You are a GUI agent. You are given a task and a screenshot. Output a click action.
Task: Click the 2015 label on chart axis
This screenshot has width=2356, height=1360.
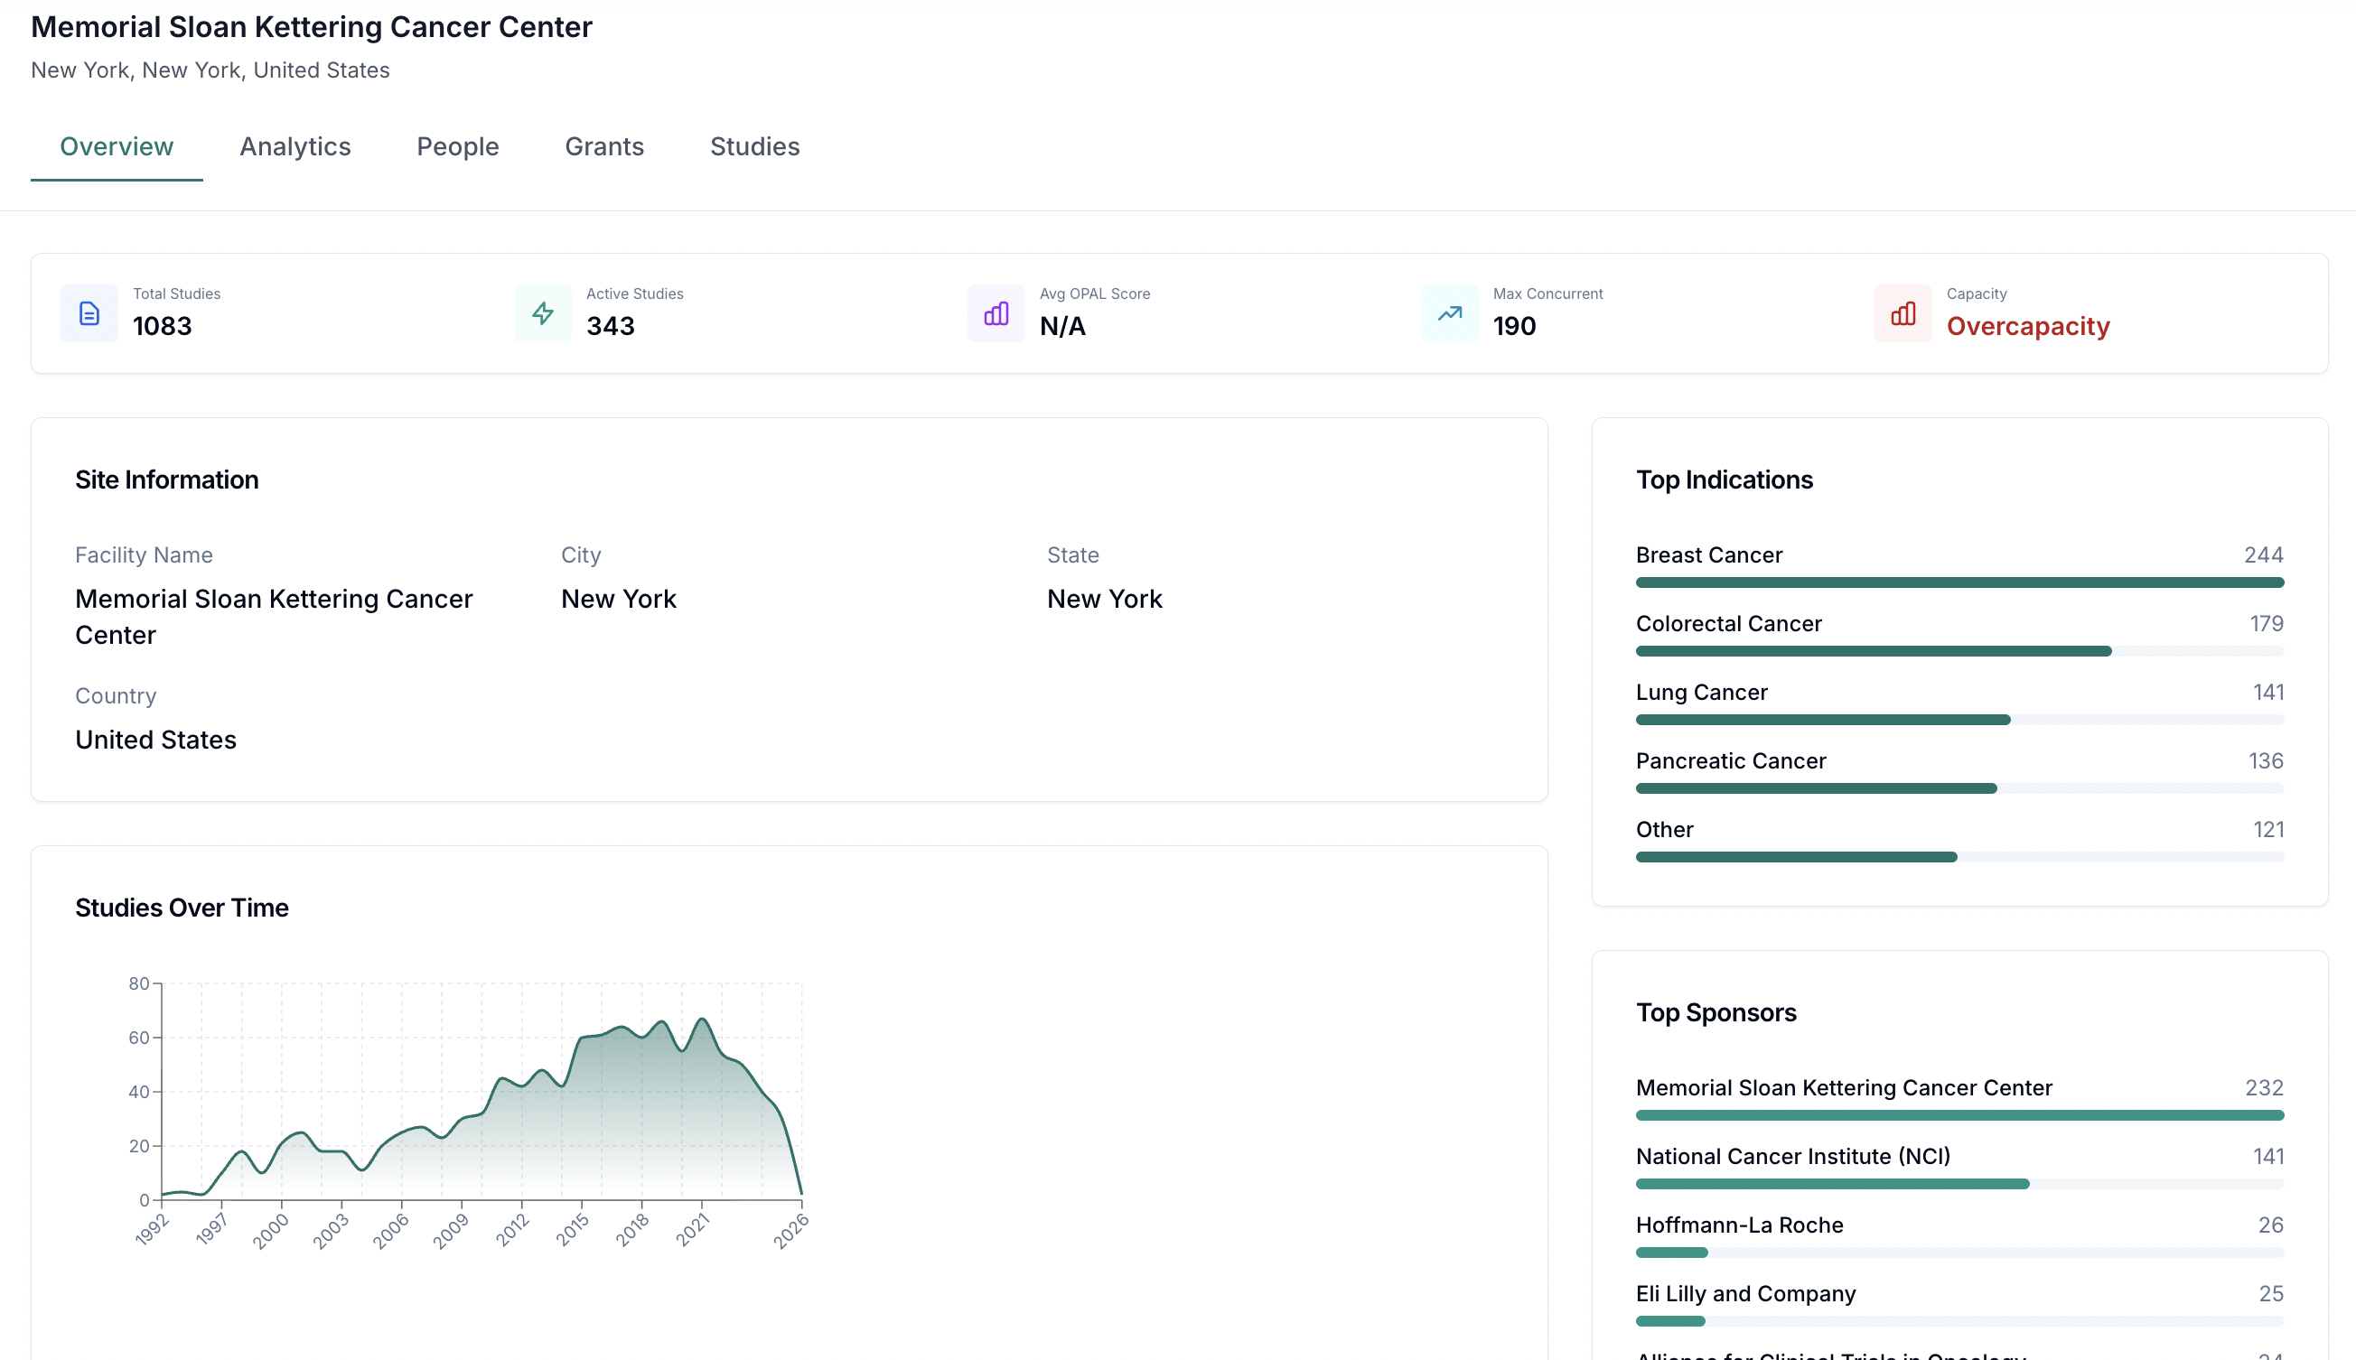[572, 1229]
